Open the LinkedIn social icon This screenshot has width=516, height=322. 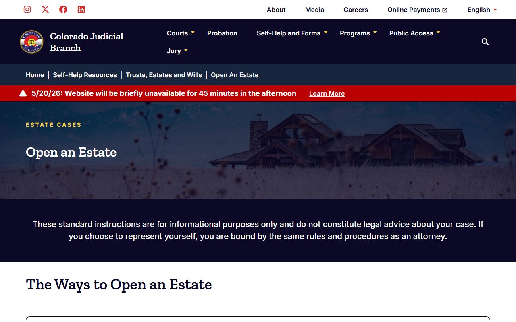pos(81,9)
